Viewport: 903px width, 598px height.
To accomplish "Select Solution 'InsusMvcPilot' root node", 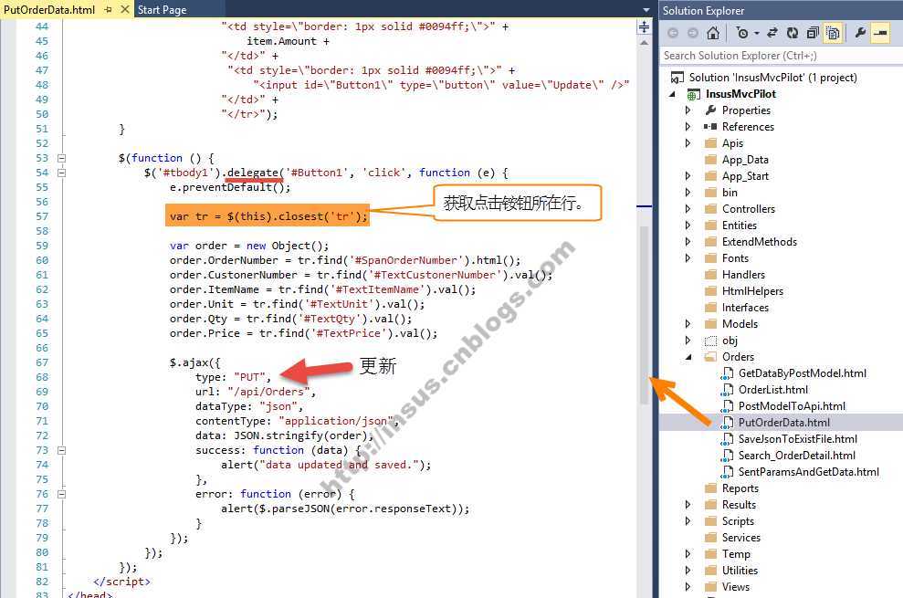I will (772, 78).
